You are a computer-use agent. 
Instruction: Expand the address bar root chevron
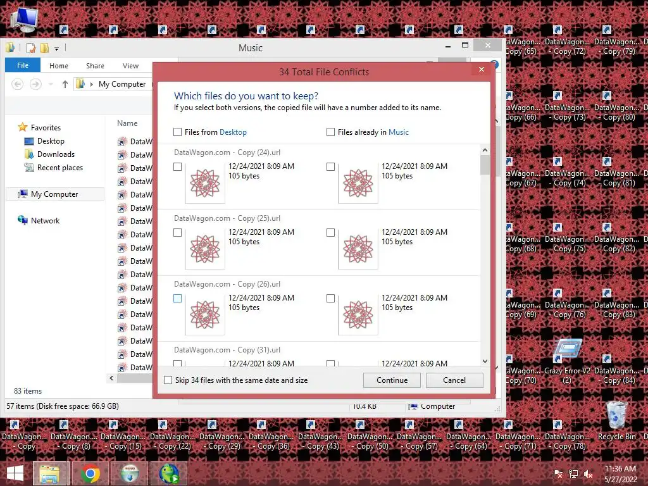(91, 84)
